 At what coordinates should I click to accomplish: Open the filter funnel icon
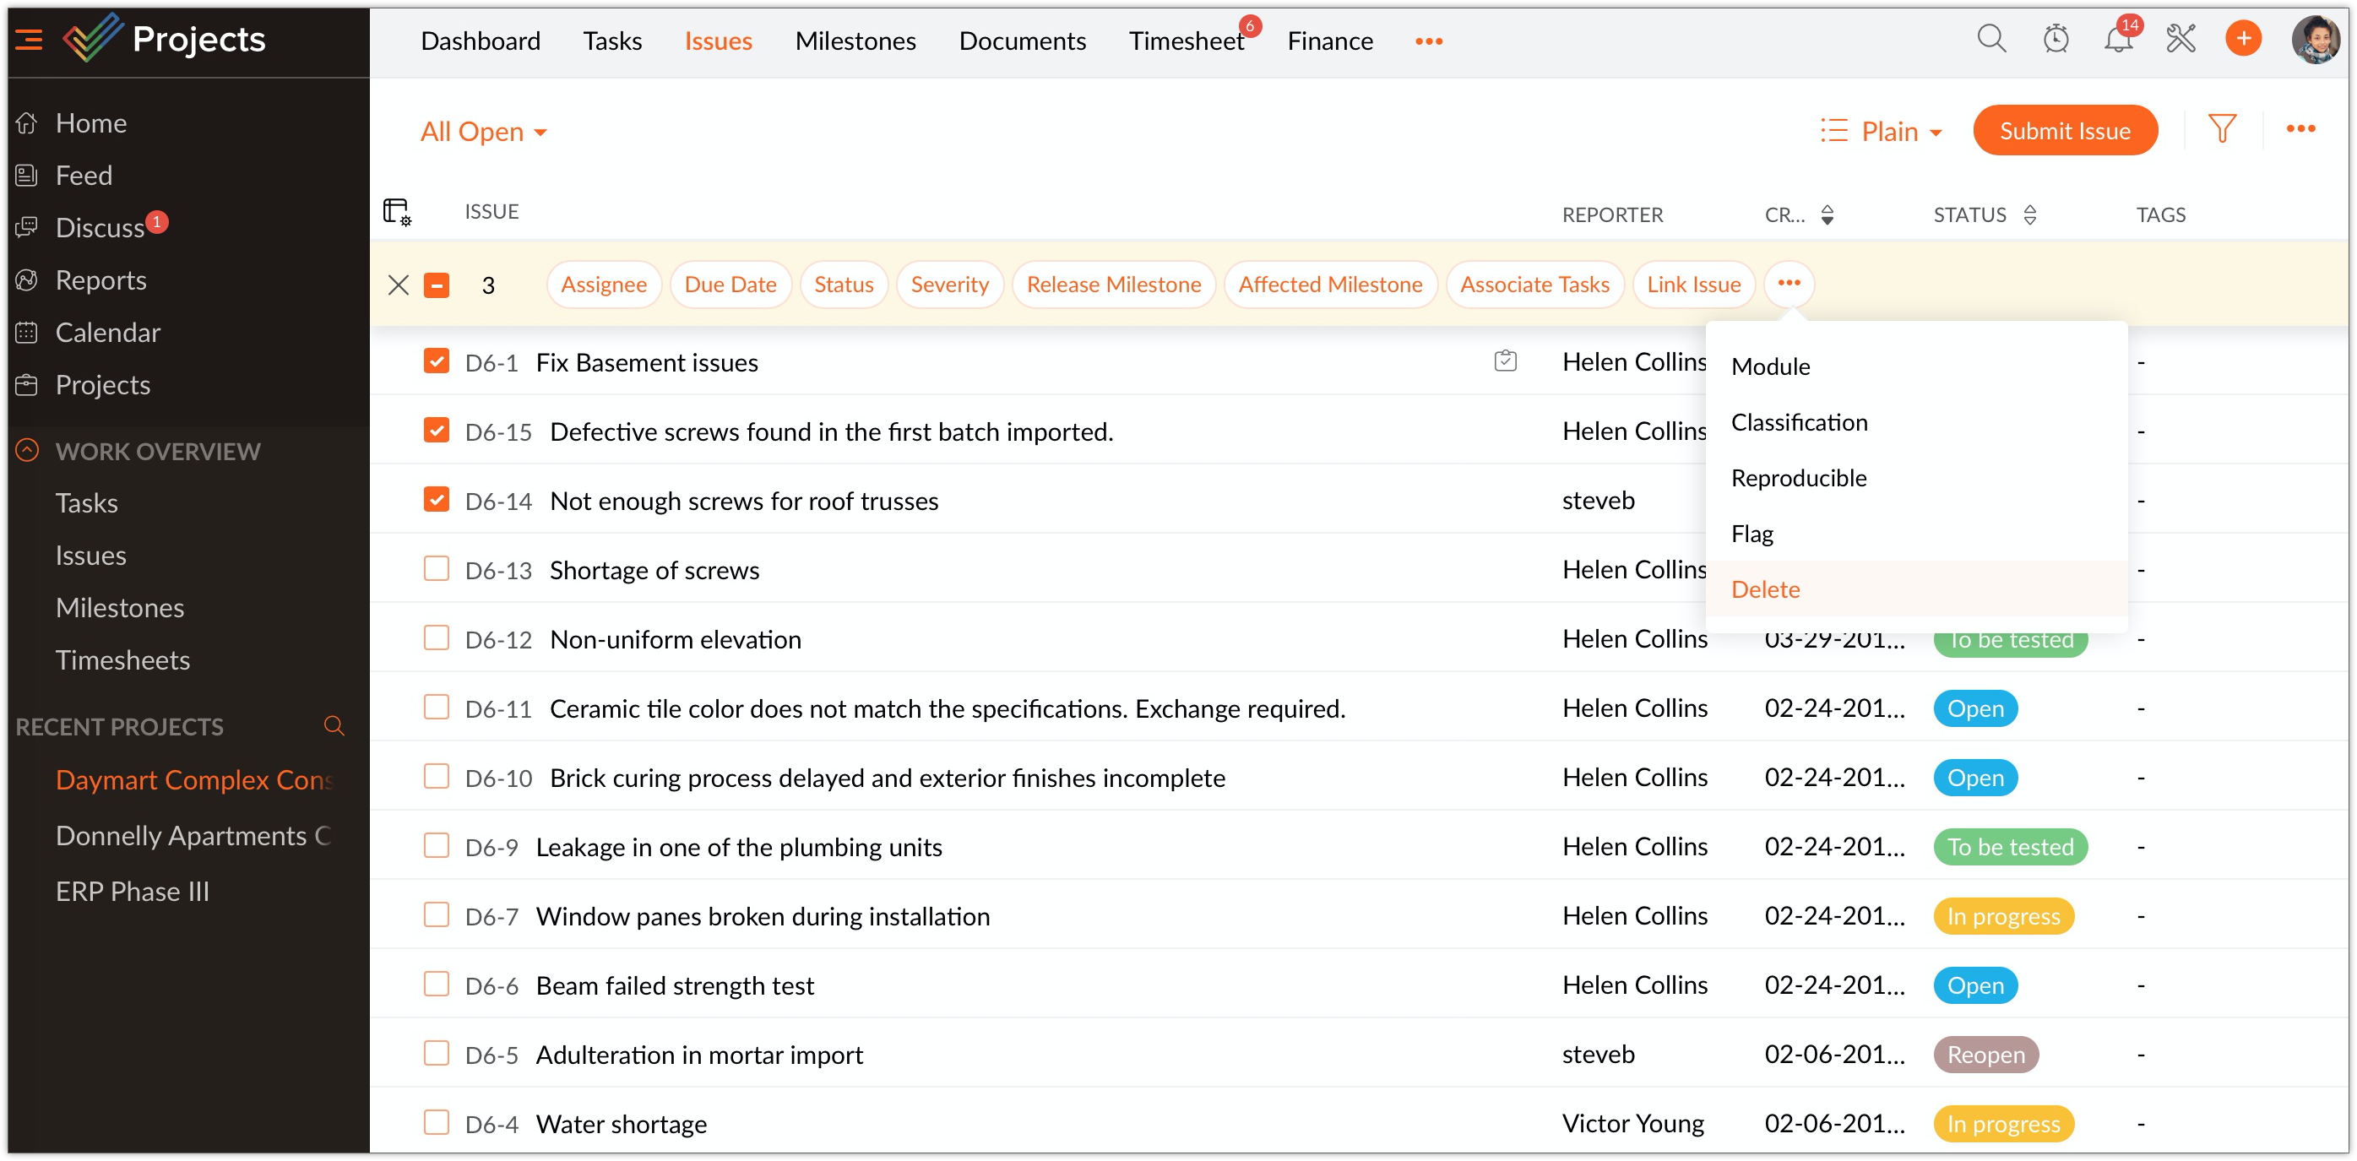pyautogui.click(x=2222, y=129)
